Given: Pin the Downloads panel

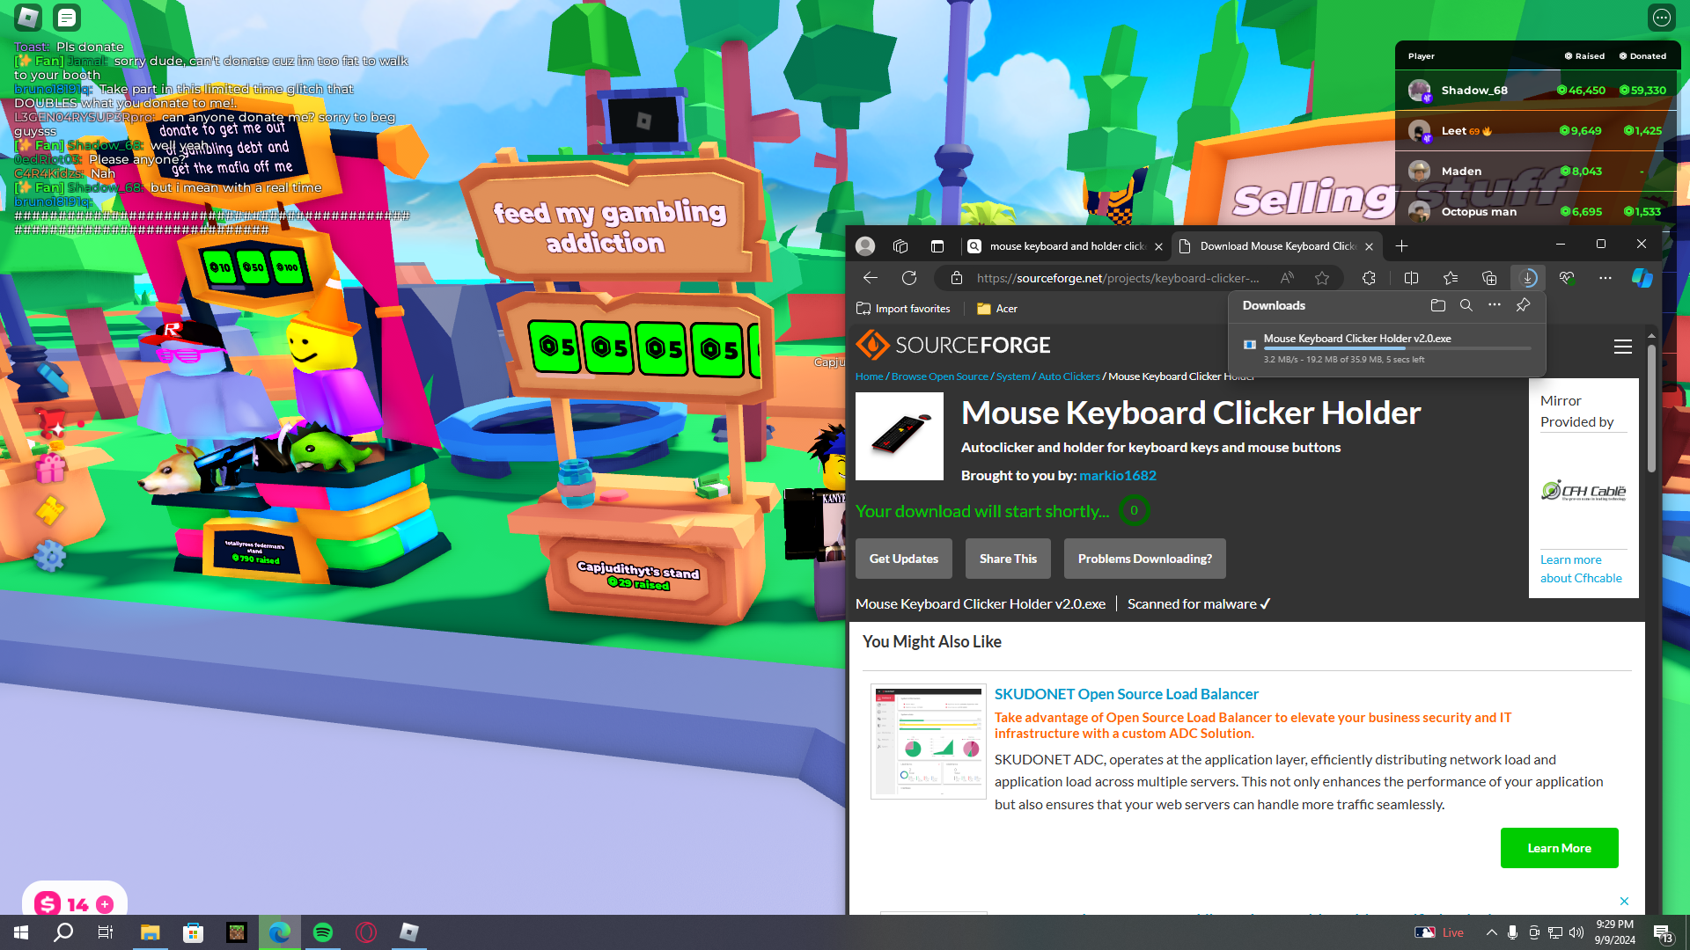Looking at the screenshot, I should click(x=1523, y=305).
